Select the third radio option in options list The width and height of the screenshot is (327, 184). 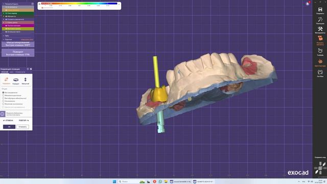pyautogui.click(x=3, y=98)
